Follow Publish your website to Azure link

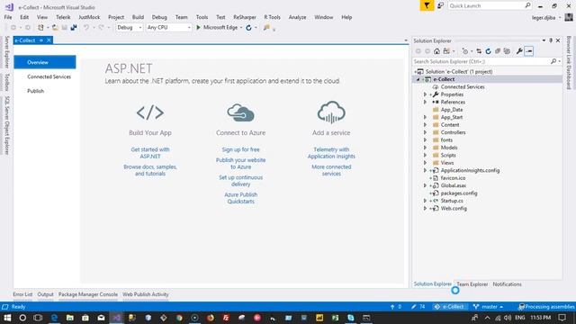click(240, 164)
